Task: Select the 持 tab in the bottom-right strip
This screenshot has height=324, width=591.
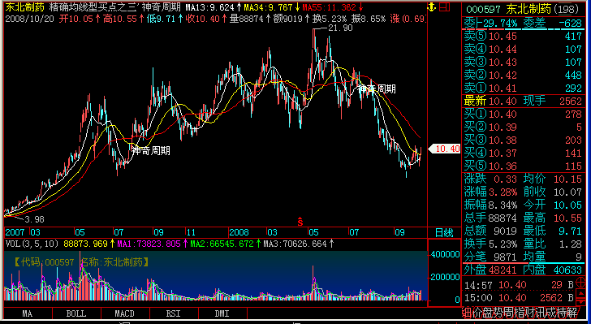Action: pyautogui.click(x=562, y=313)
